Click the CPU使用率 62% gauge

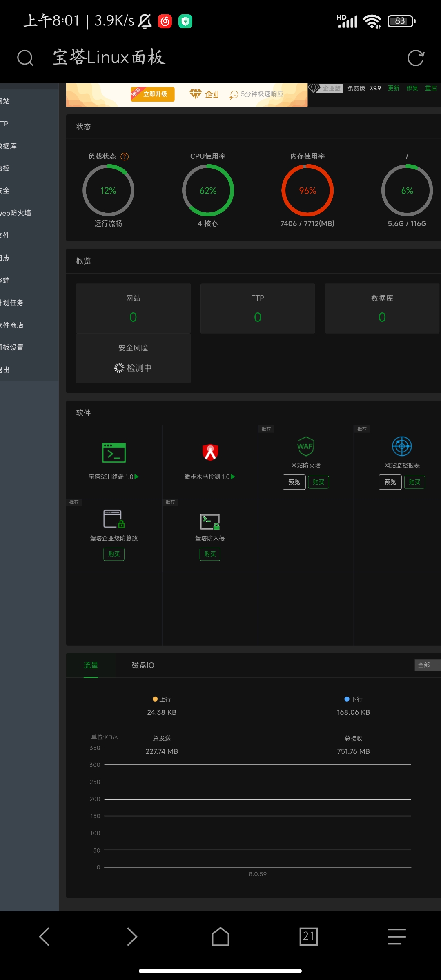click(208, 190)
